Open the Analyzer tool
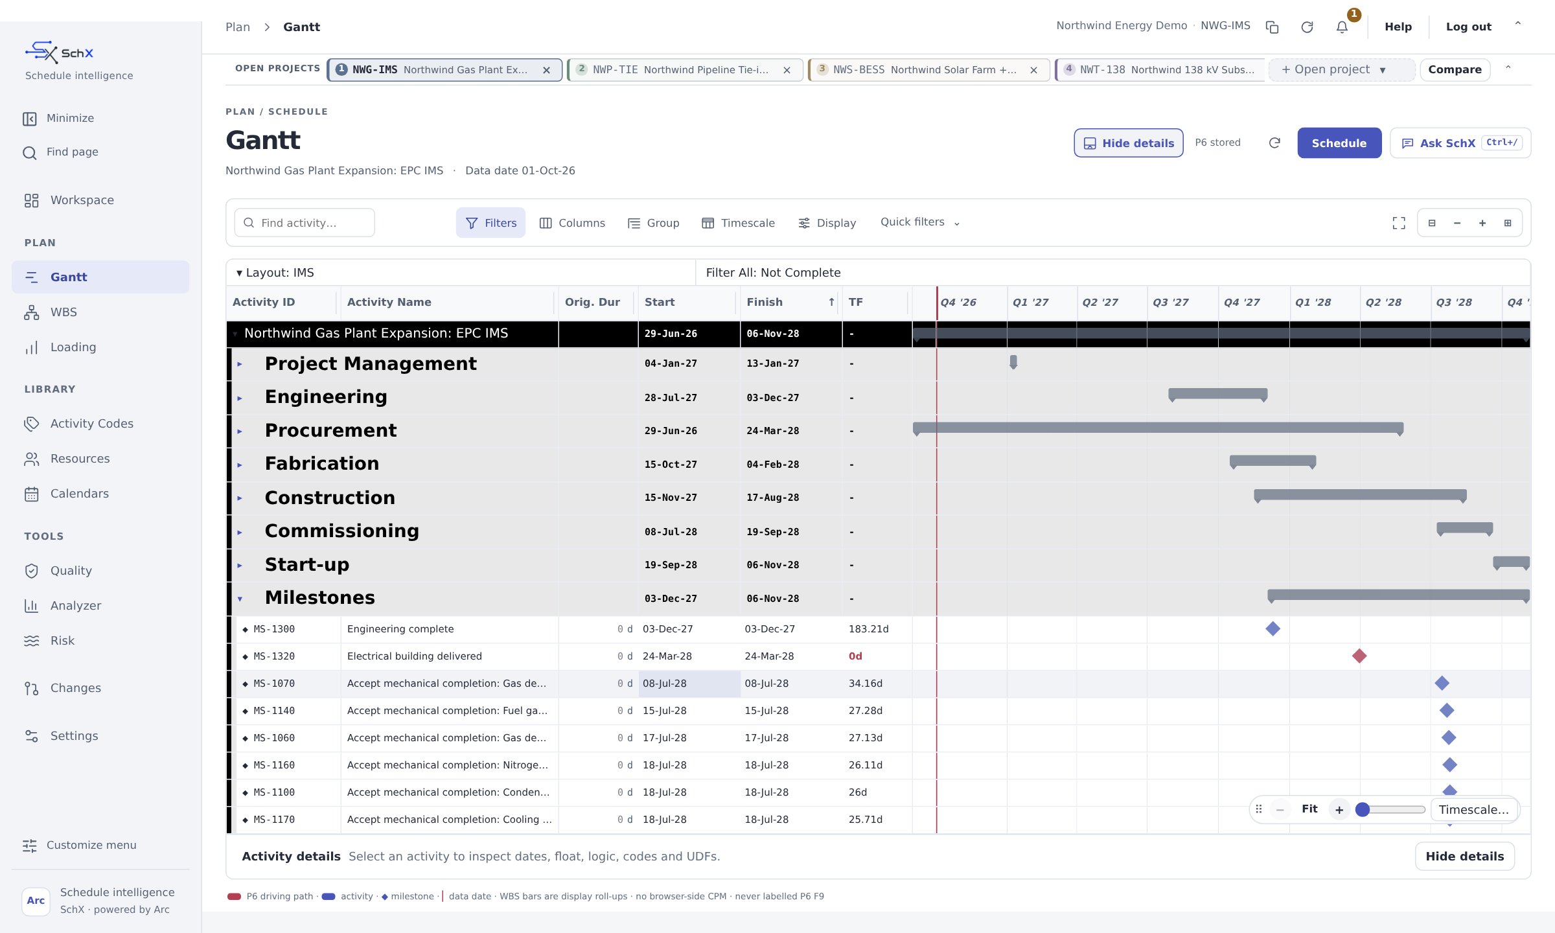The image size is (1555, 933). pyautogui.click(x=100, y=606)
